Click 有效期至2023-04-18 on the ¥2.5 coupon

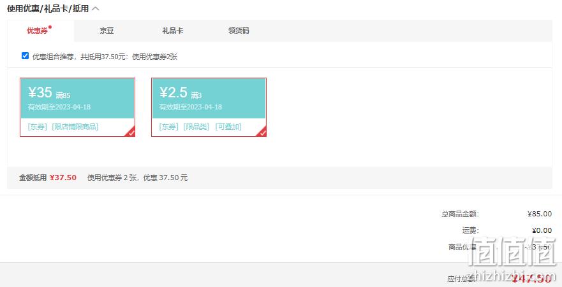pos(191,107)
